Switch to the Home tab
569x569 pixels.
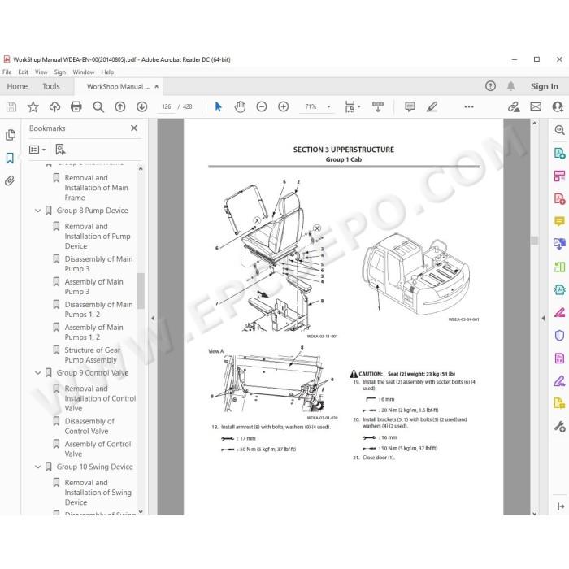17,86
